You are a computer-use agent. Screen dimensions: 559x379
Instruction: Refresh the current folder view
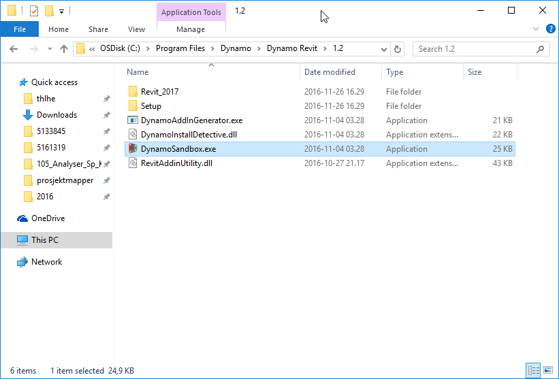(398, 49)
